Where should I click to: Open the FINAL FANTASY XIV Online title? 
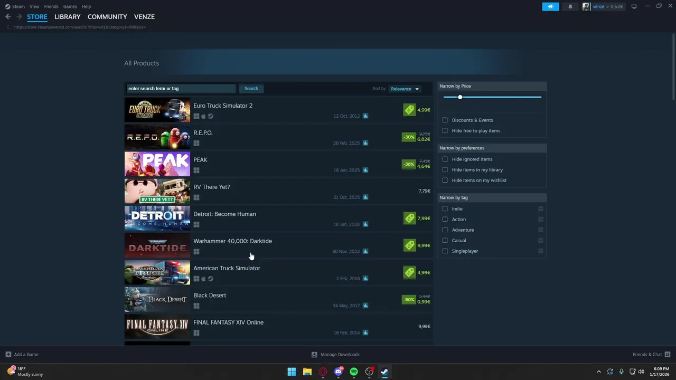[228, 322]
